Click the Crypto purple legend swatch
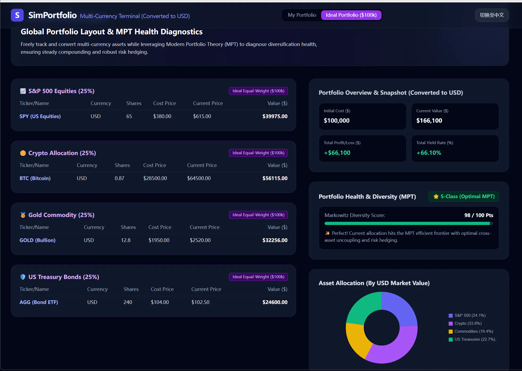Image resolution: width=522 pixels, height=371 pixels. tap(451, 324)
